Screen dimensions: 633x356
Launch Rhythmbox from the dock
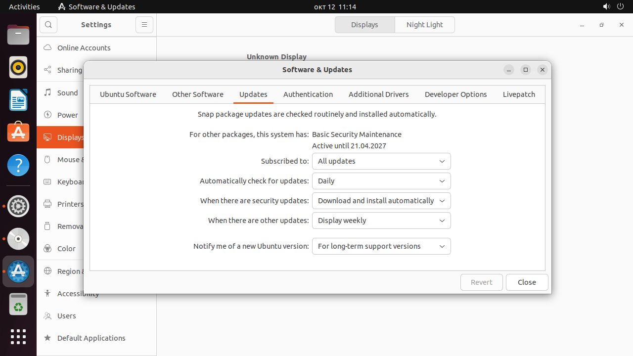pyautogui.click(x=18, y=67)
